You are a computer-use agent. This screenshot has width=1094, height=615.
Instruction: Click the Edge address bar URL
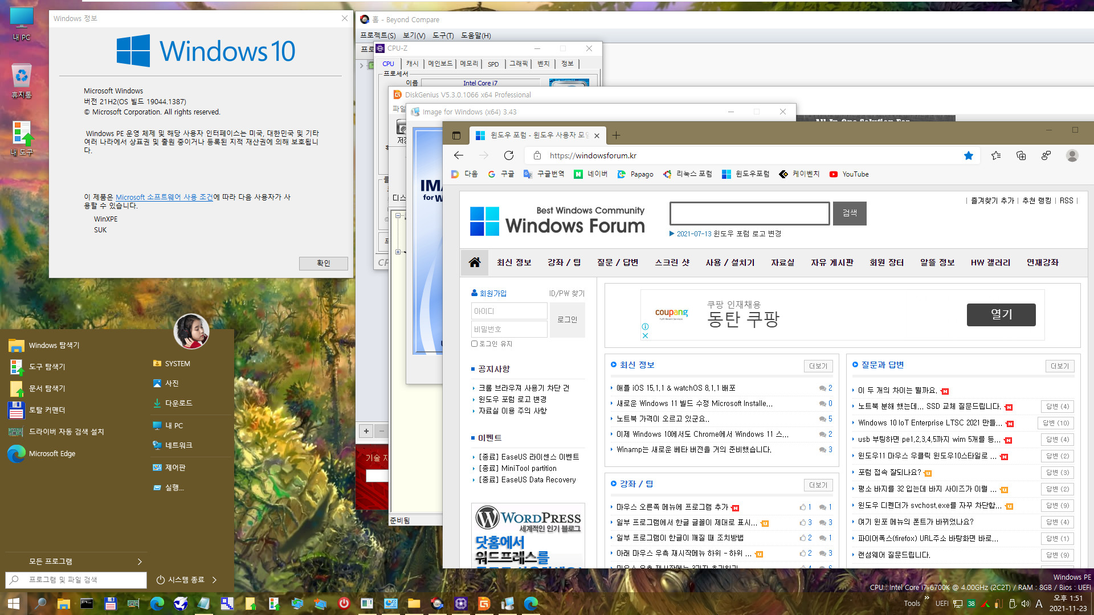click(593, 155)
